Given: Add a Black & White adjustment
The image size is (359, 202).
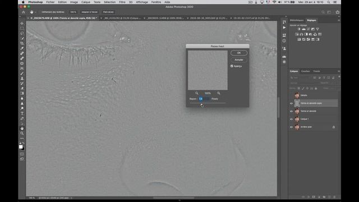Looking at the screenshot, I should coord(306,34).
